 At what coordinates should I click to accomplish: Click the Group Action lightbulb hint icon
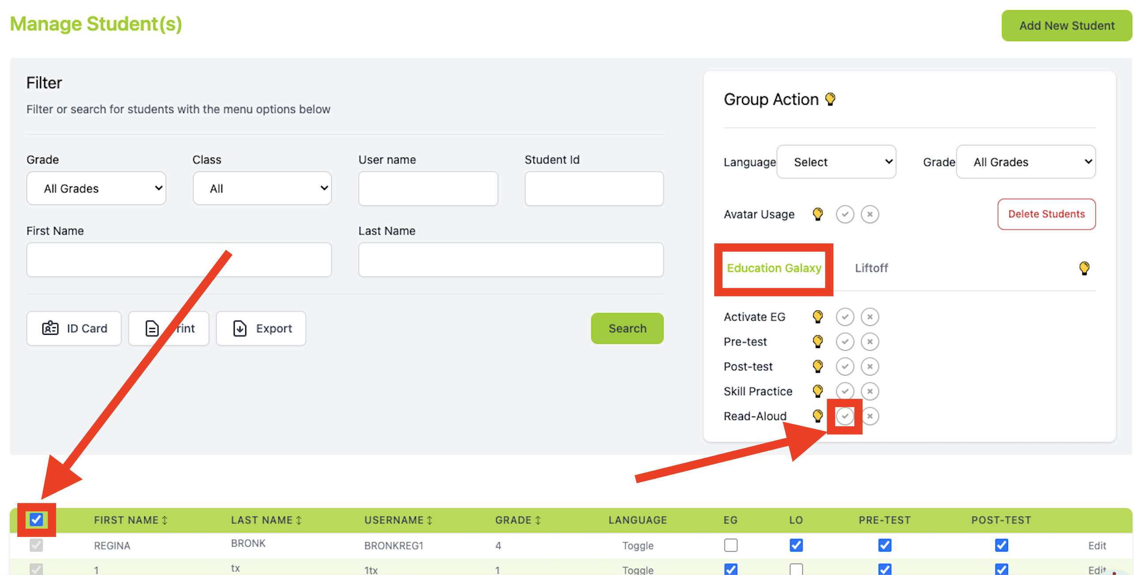click(x=830, y=99)
